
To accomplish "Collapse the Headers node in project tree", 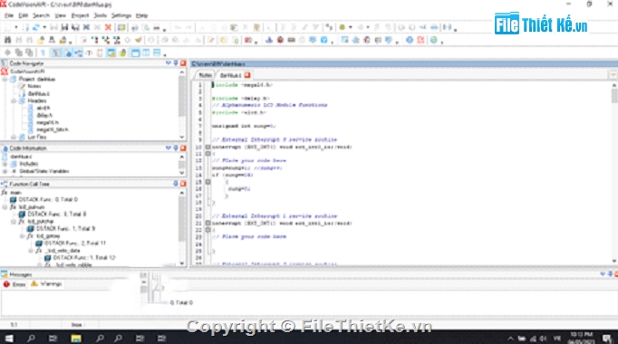I will coord(14,101).
